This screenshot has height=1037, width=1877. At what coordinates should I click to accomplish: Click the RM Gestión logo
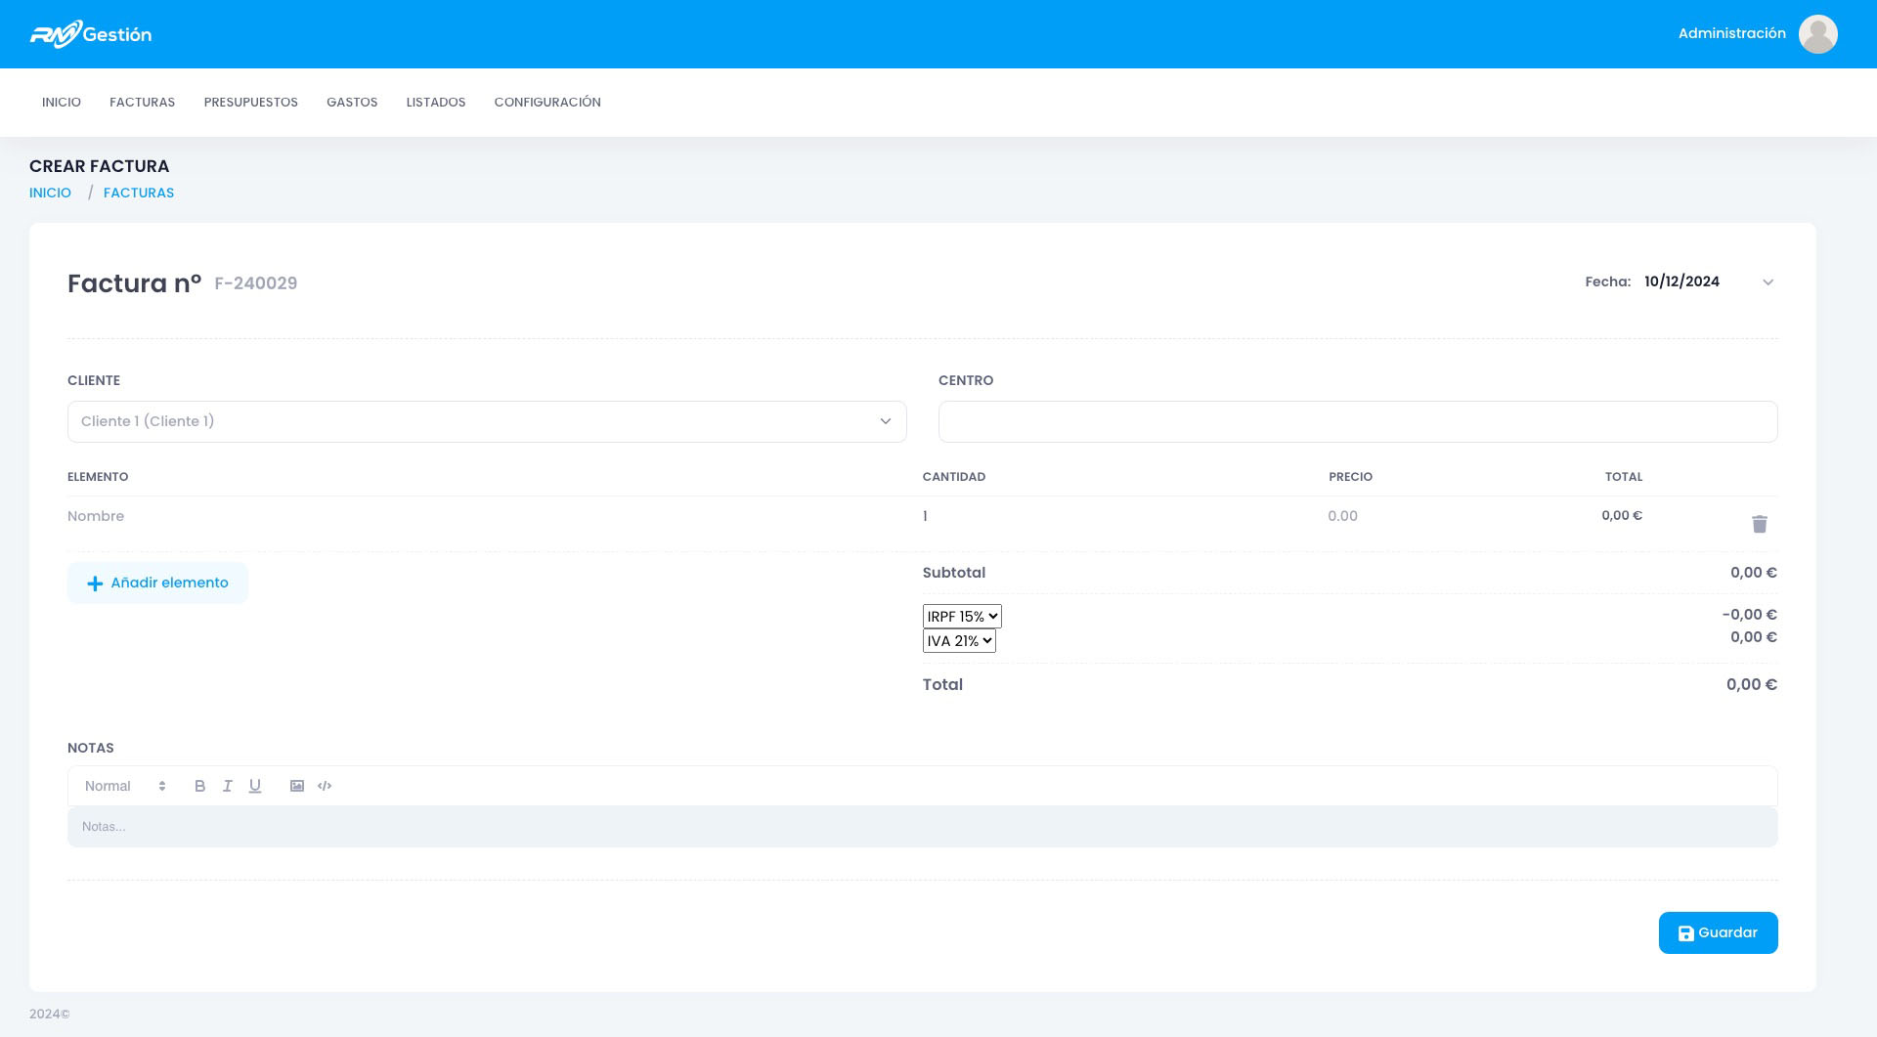[x=91, y=34]
